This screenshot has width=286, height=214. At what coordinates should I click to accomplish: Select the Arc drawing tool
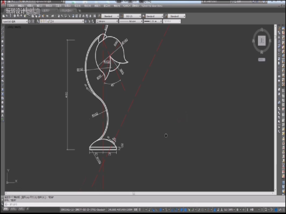tap(2, 50)
